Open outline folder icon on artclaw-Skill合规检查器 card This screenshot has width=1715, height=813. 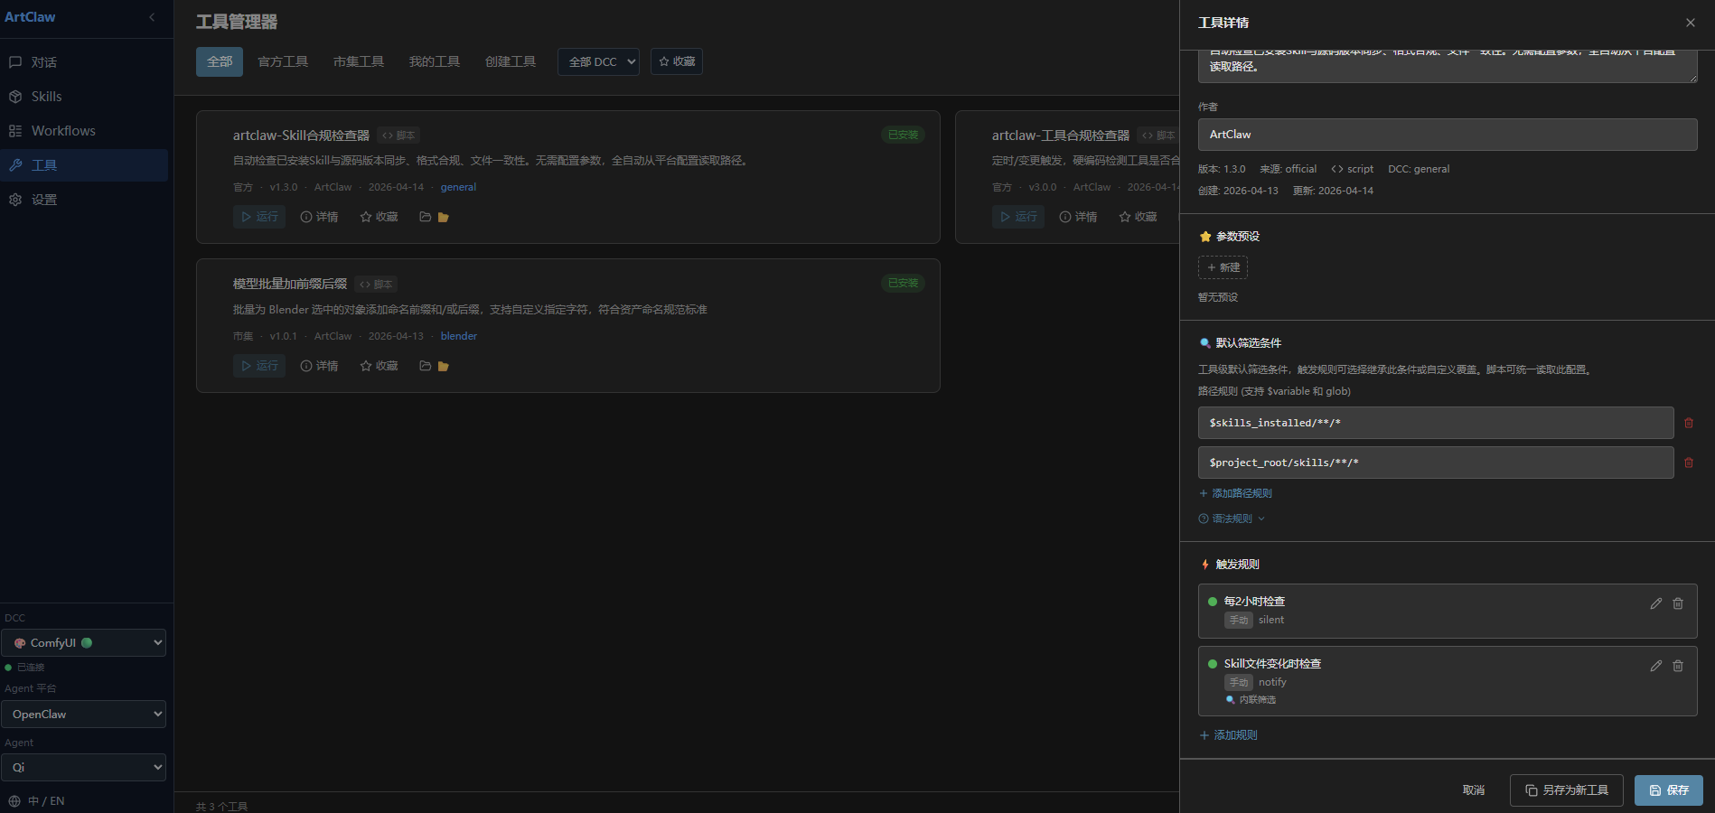point(425,217)
